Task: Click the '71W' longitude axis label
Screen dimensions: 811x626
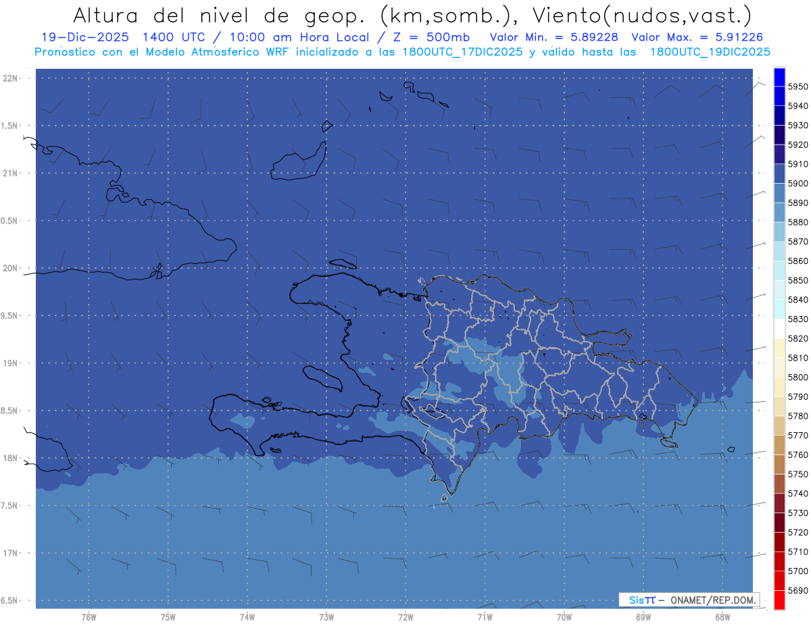Action: pyautogui.click(x=485, y=617)
